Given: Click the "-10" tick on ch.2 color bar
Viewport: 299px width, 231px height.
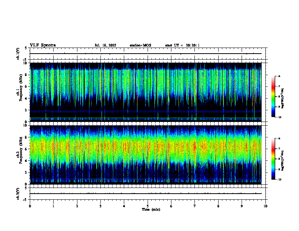Looking at the screenshot, I should pyautogui.click(x=279, y=180).
